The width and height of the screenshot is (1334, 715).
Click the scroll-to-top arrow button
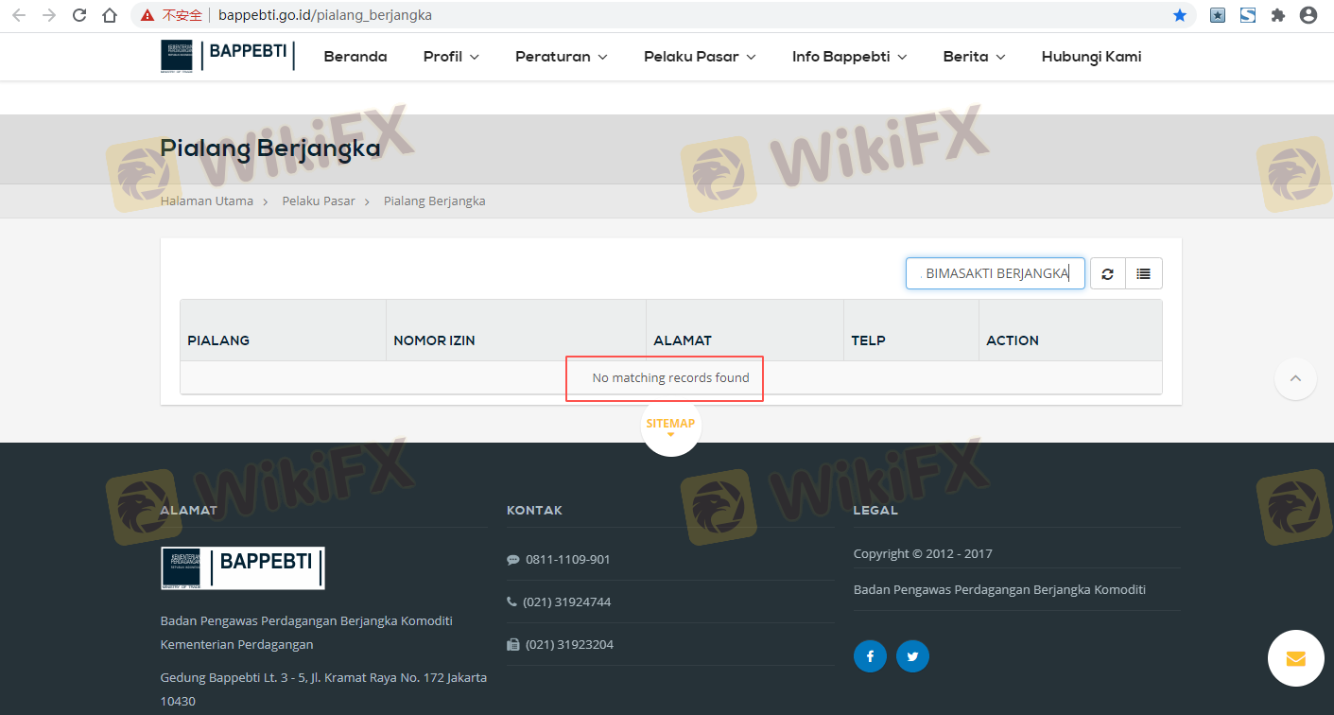[x=1295, y=379]
